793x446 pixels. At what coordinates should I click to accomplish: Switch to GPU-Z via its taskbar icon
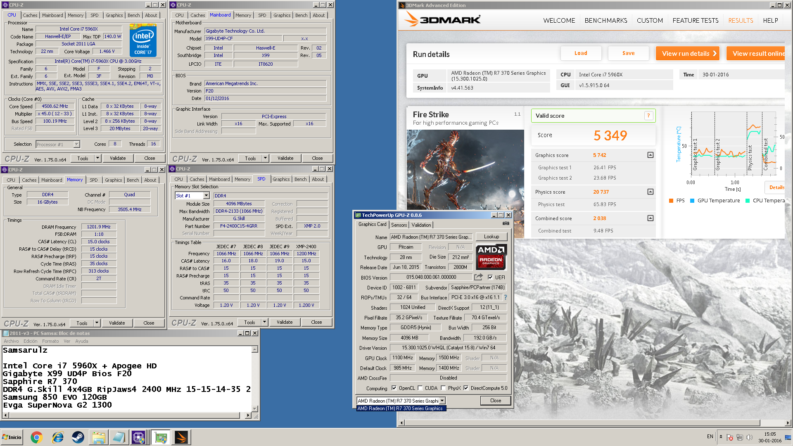(161, 437)
